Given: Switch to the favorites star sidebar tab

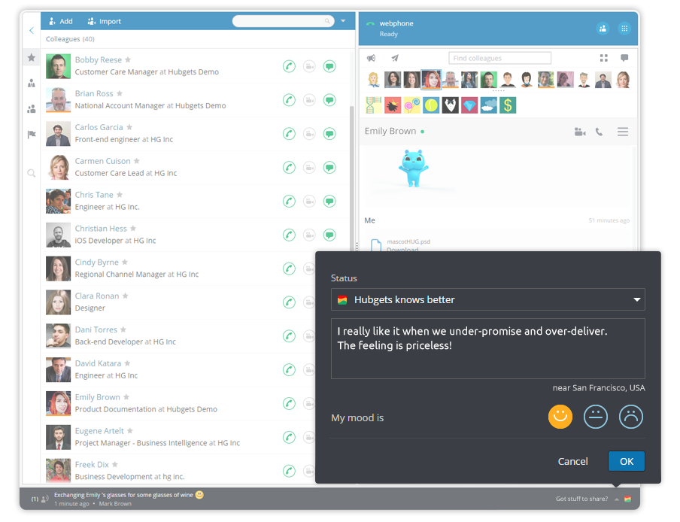Looking at the screenshot, I should click(x=32, y=57).
